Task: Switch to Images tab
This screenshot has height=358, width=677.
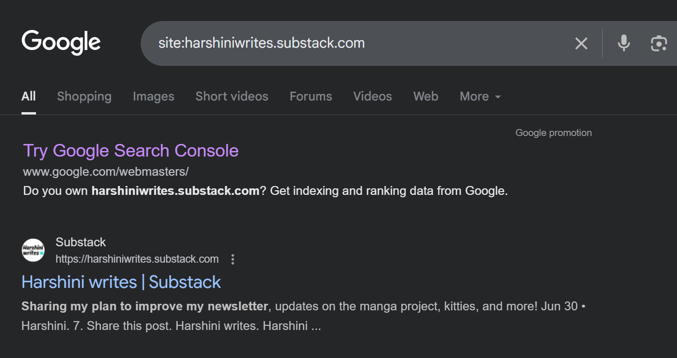Action: tap(153, 96)
